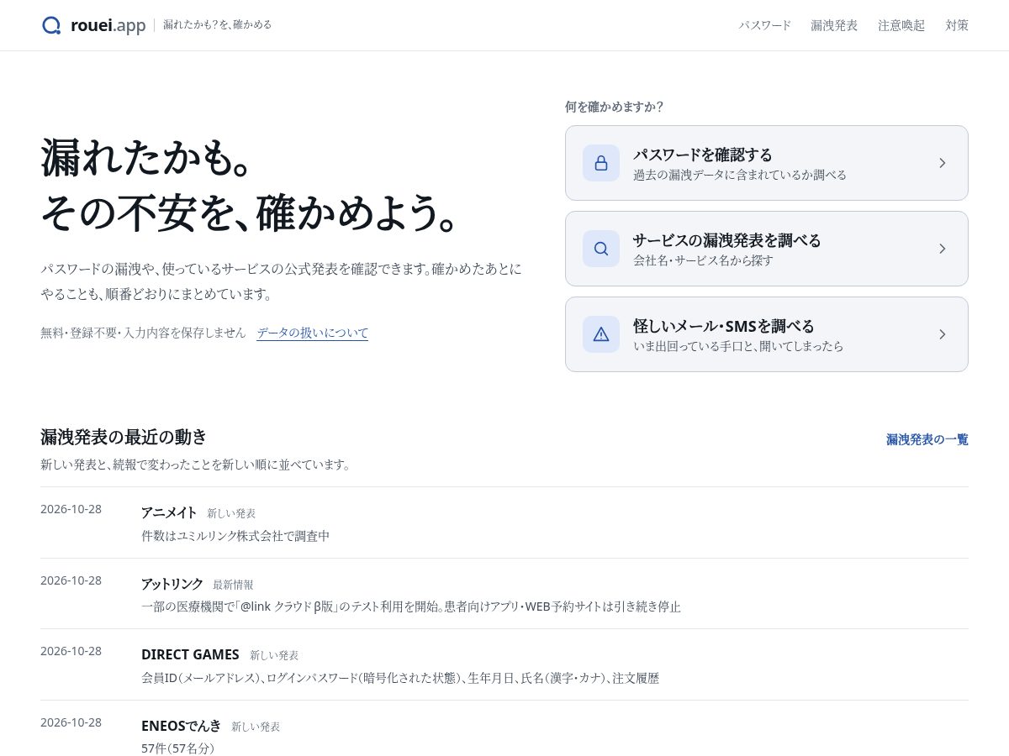Select the パスワードを確認する card title
The image size is (1009, 756).
703,155
